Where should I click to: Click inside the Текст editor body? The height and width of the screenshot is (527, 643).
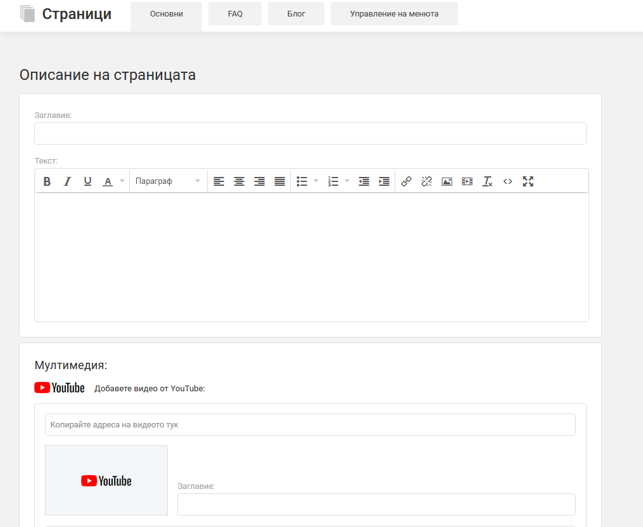tap(312, 257)
